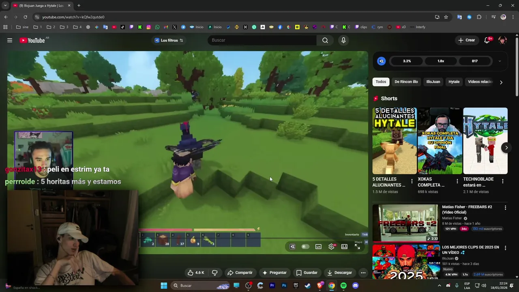The image size is (519, 292).
Task: Show hidden system tray icons
Action: point(439,286)
